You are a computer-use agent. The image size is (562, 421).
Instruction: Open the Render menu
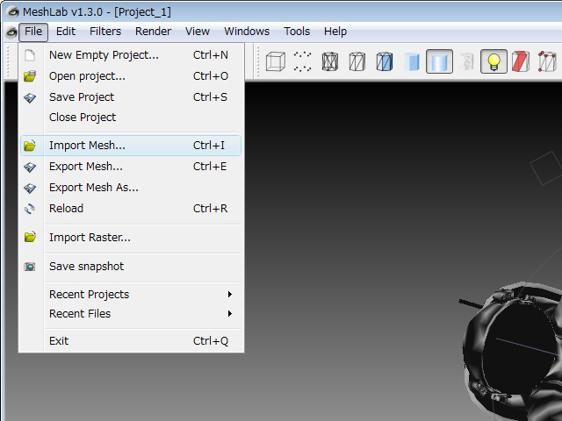click(153, 32)
